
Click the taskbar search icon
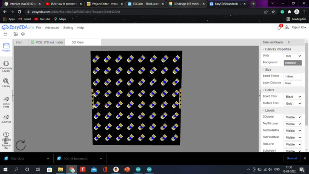[17, 169]
